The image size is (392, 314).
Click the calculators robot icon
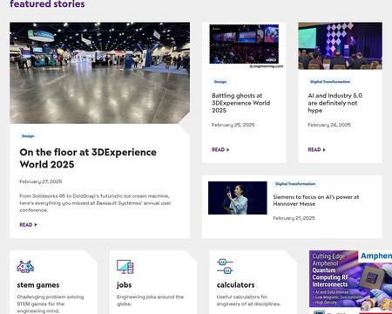tap(225, 267)
